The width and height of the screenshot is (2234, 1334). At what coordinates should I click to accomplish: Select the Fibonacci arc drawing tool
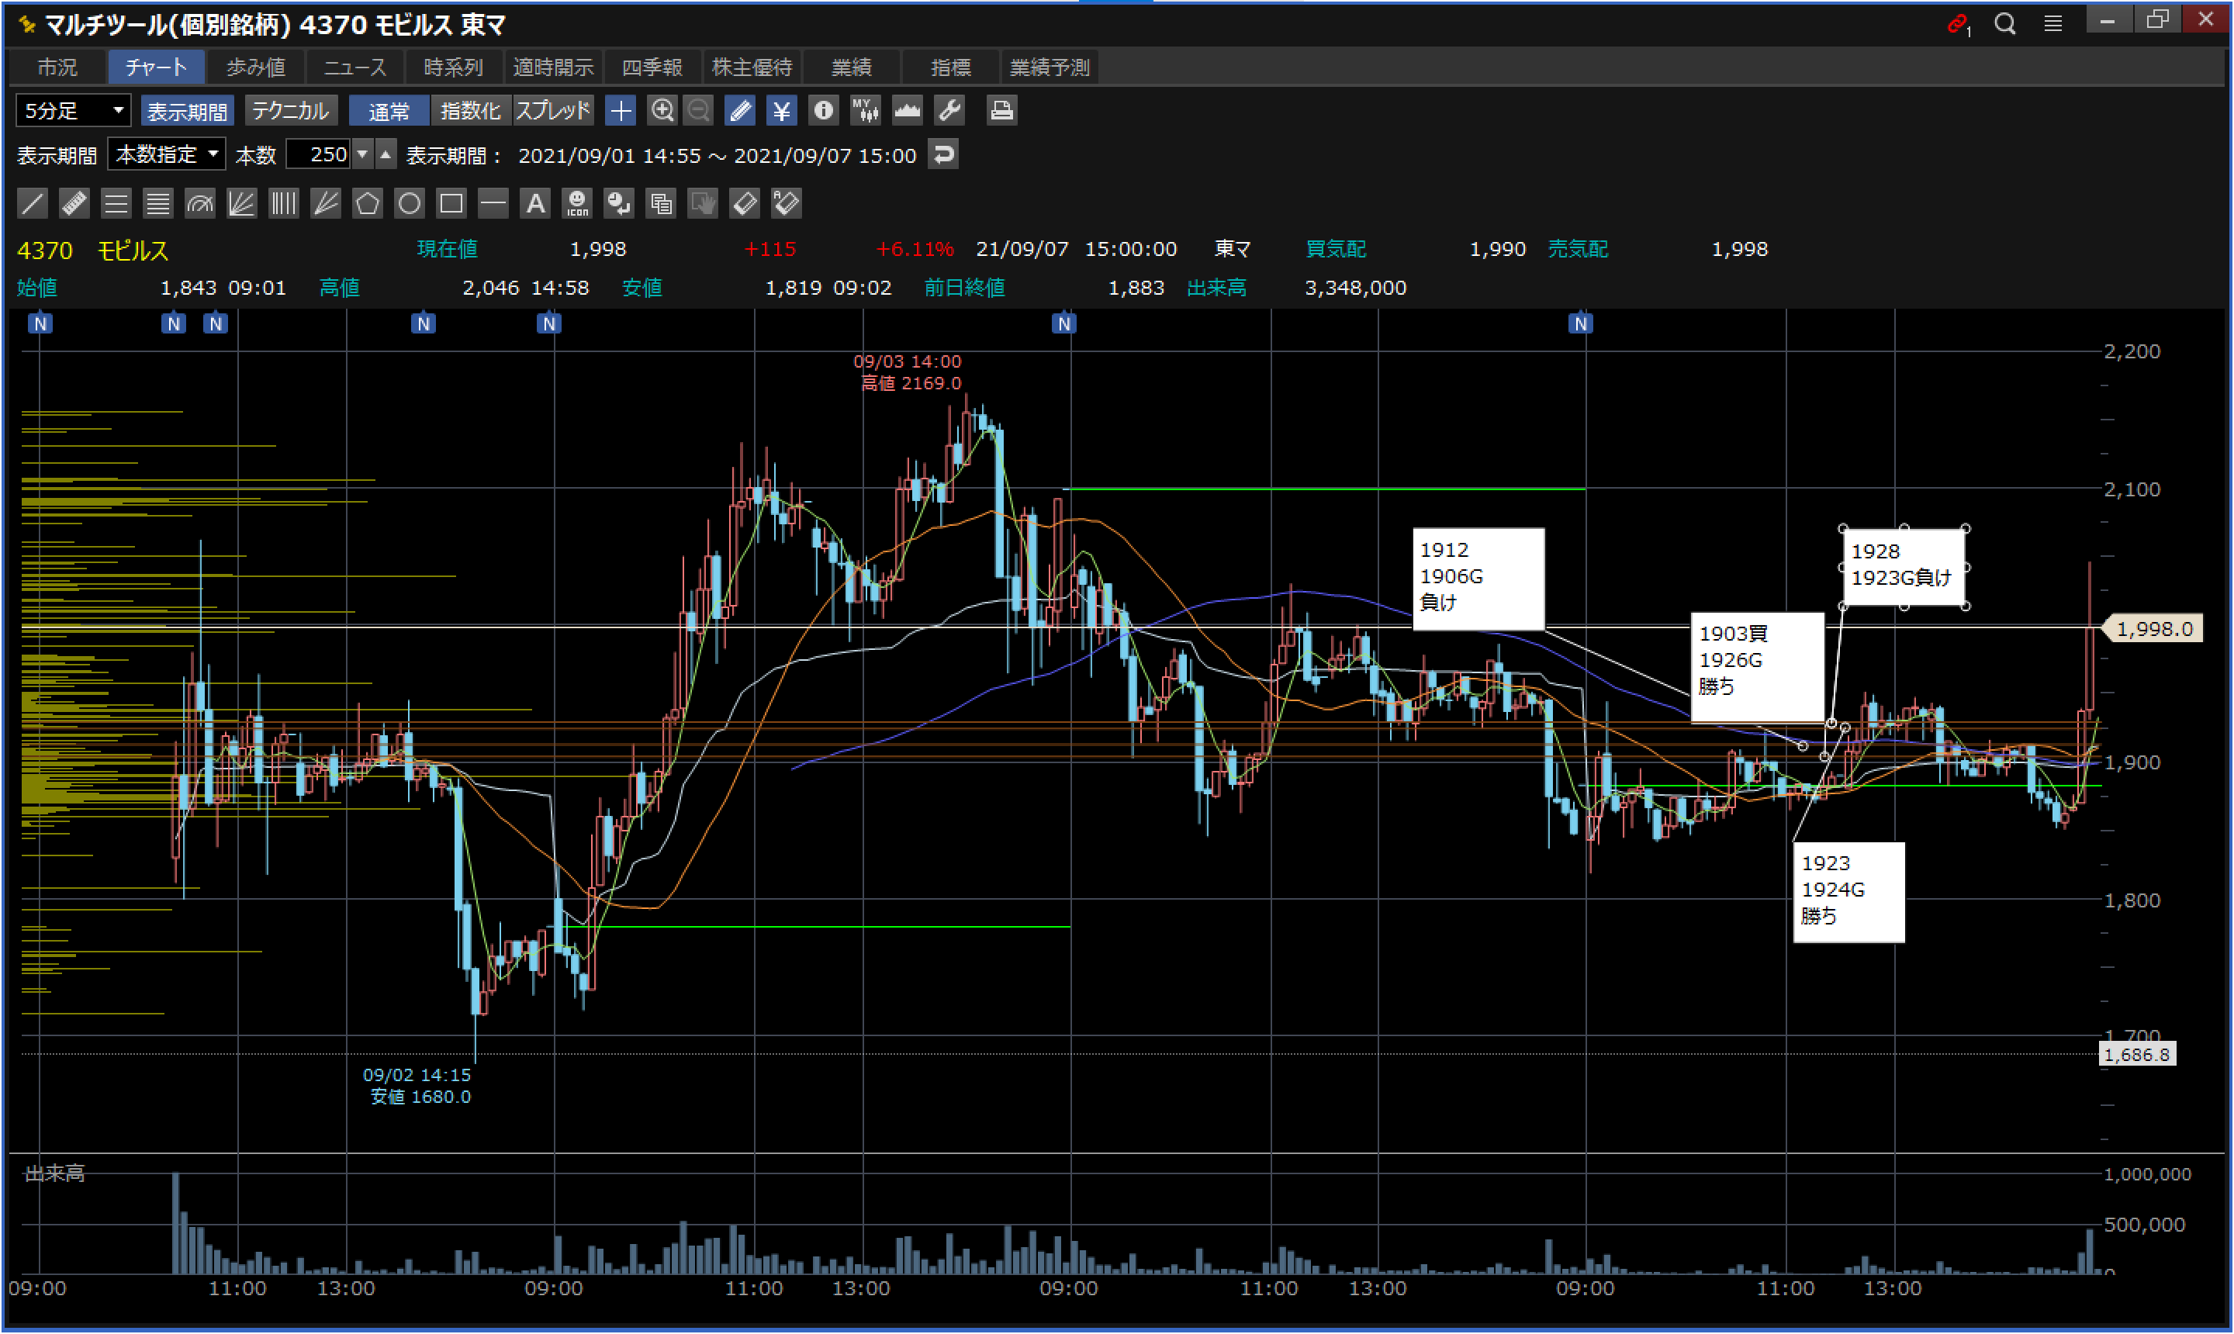pos(199,203)
